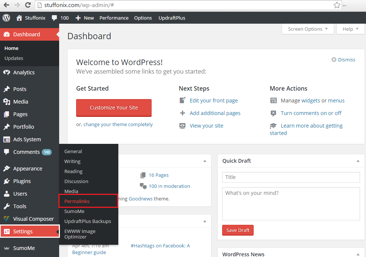Open Updates under Dashboard
The width and height of the screenshot is (366, 257).
[x=14, y=58]
